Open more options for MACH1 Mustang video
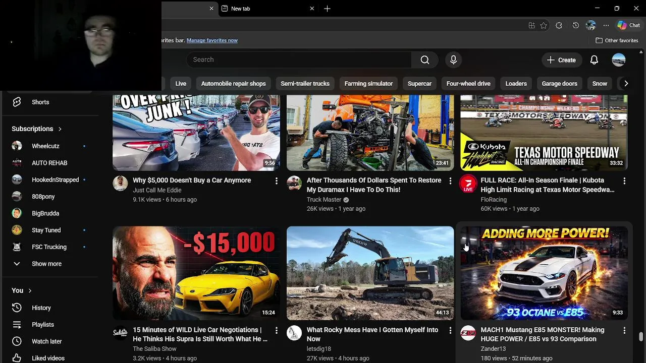This screenshot has width=646, height=363. click(624, 330)
